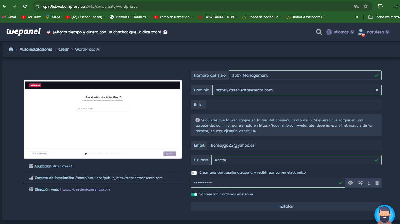Viewport: 400px width, 224px height.
Task: Edit the Usuario field containing Ancite
Action: point(296,160)
